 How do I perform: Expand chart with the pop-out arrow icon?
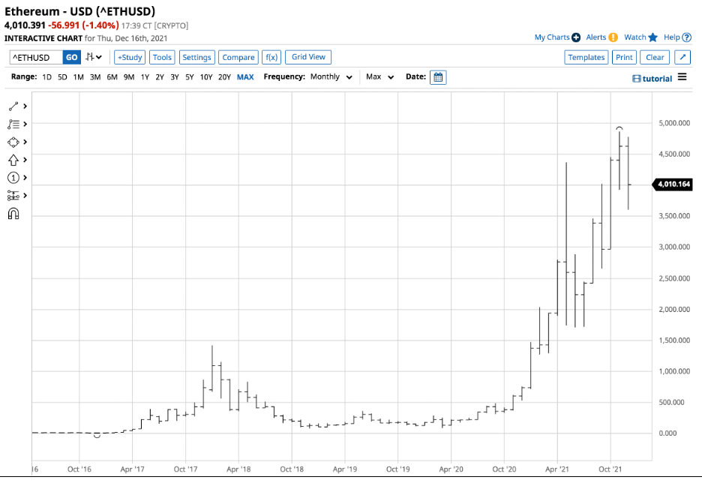(x=682, y=57)
